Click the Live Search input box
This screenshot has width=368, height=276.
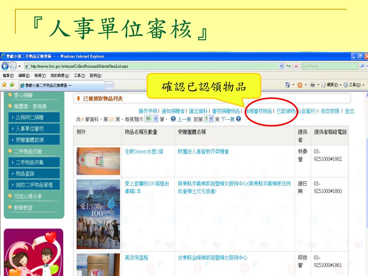pos(330,66)
